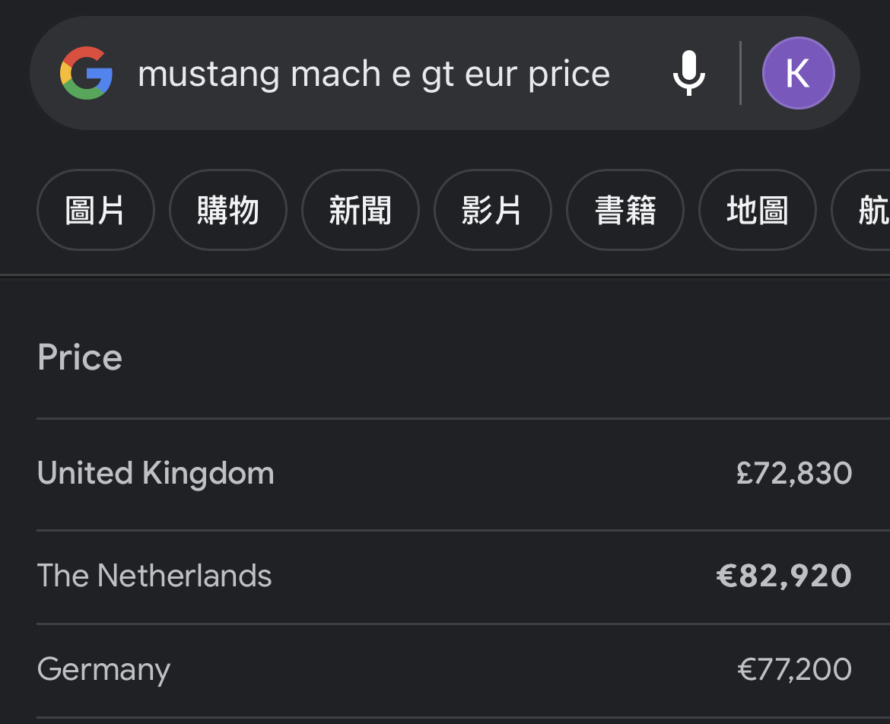Screen dimensions: 890x724
Task: Tap the microphone voice search icon
Action: pos(689,74)
